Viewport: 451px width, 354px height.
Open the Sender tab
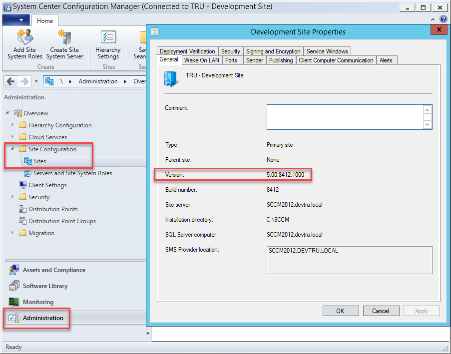tap(255, 60)
